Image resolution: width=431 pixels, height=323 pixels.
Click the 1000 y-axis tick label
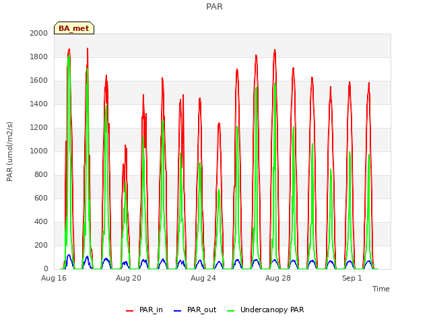click(x=39, y=151)
